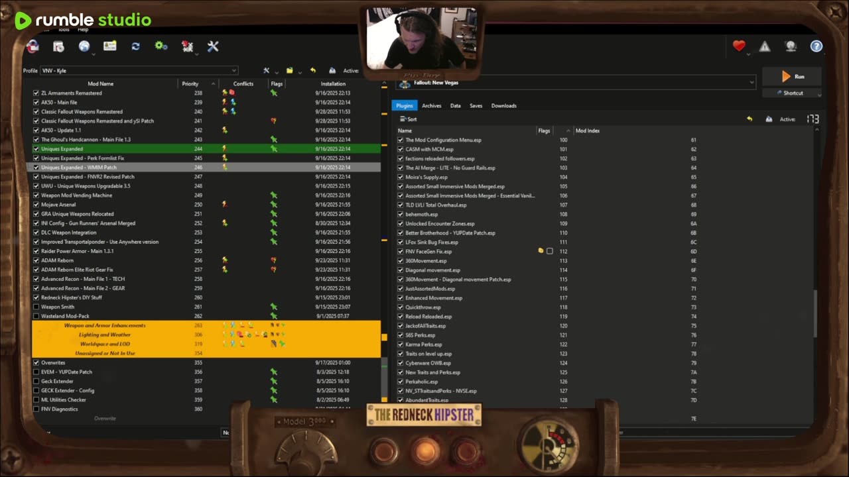
Task: Switch to the Downloads tab
Action: tap(503, 105)
